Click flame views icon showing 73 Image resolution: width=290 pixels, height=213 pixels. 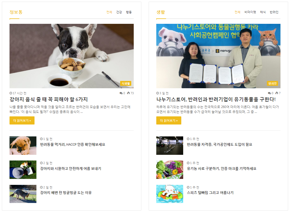tap(128, 93)
